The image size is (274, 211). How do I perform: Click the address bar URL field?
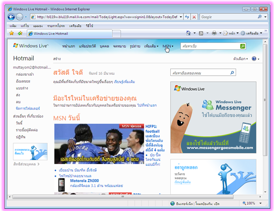click(x=107, y=17)
